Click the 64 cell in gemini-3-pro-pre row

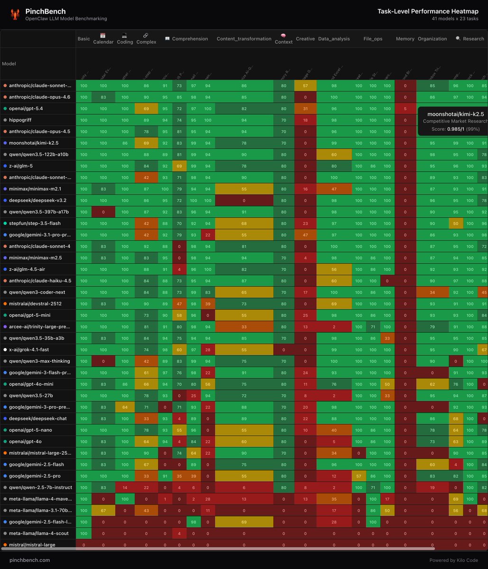tap(125, 407)
